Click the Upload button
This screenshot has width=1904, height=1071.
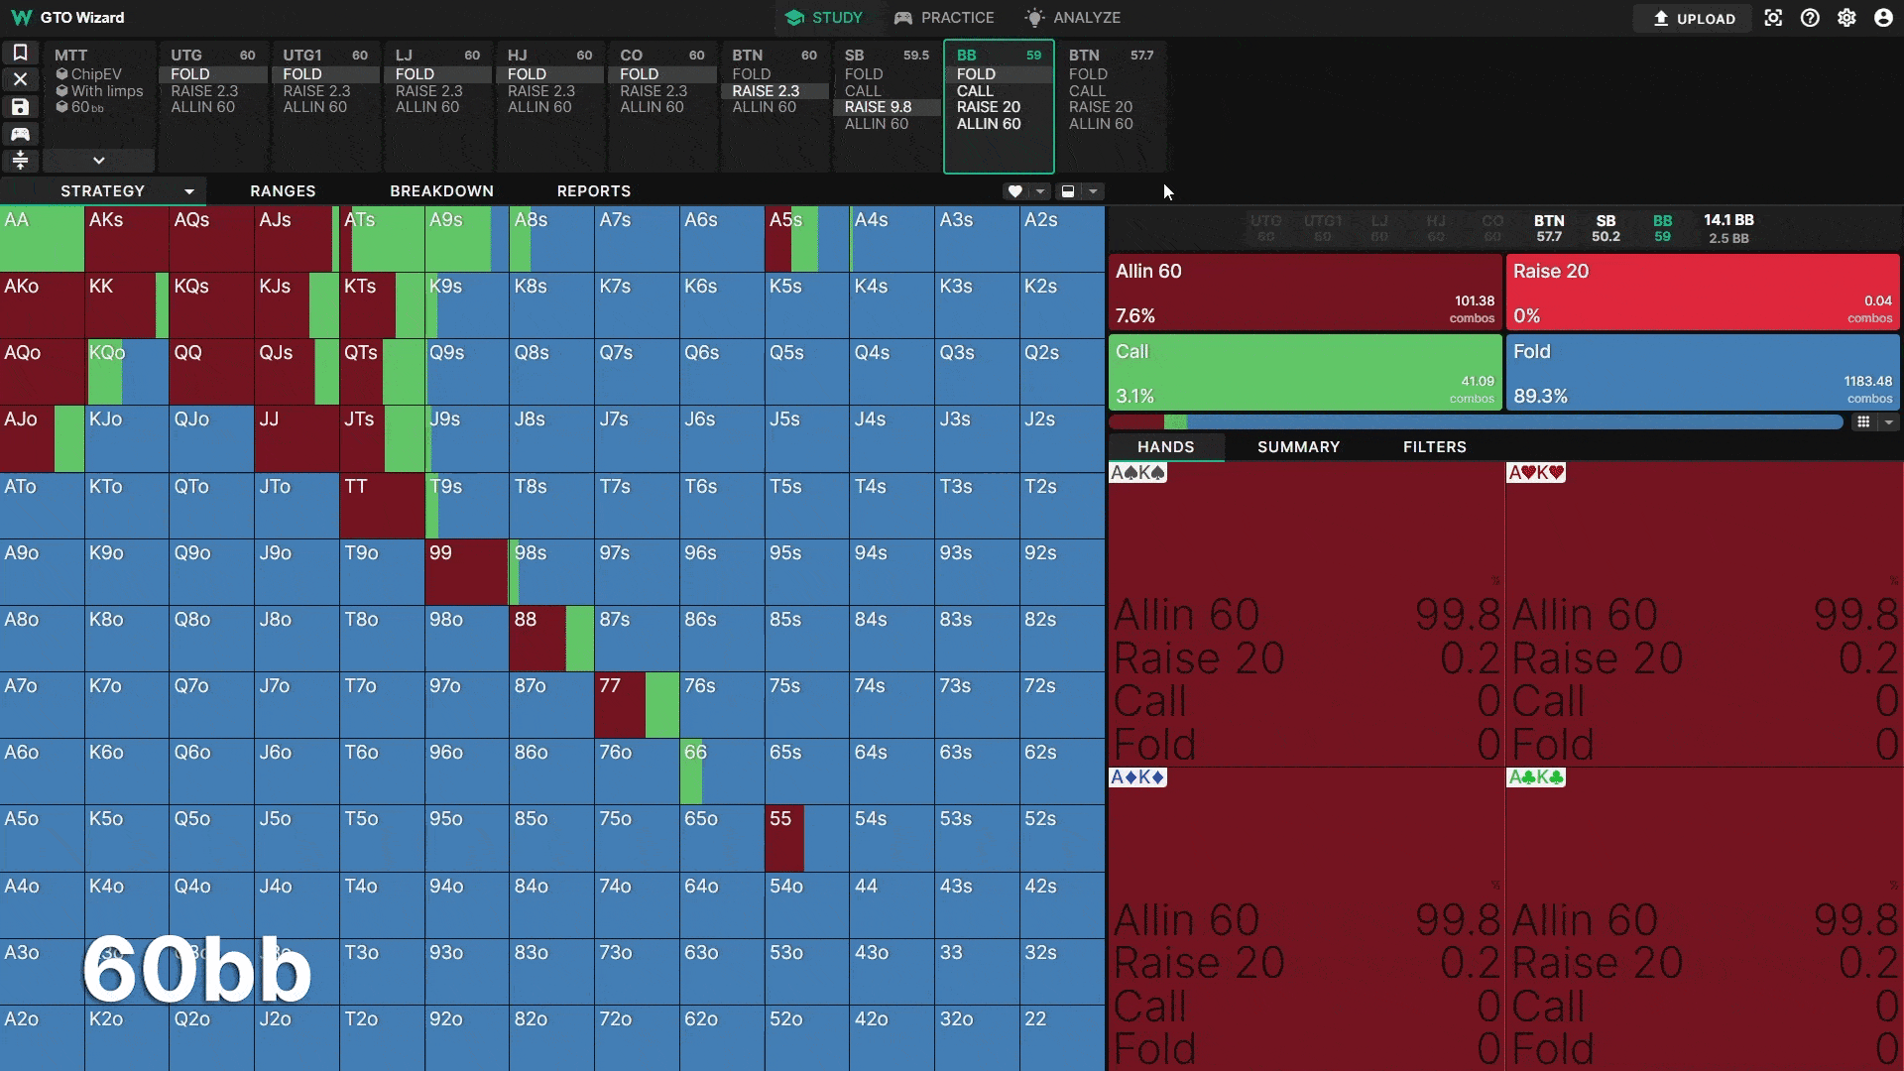(x=1694, y=18)
